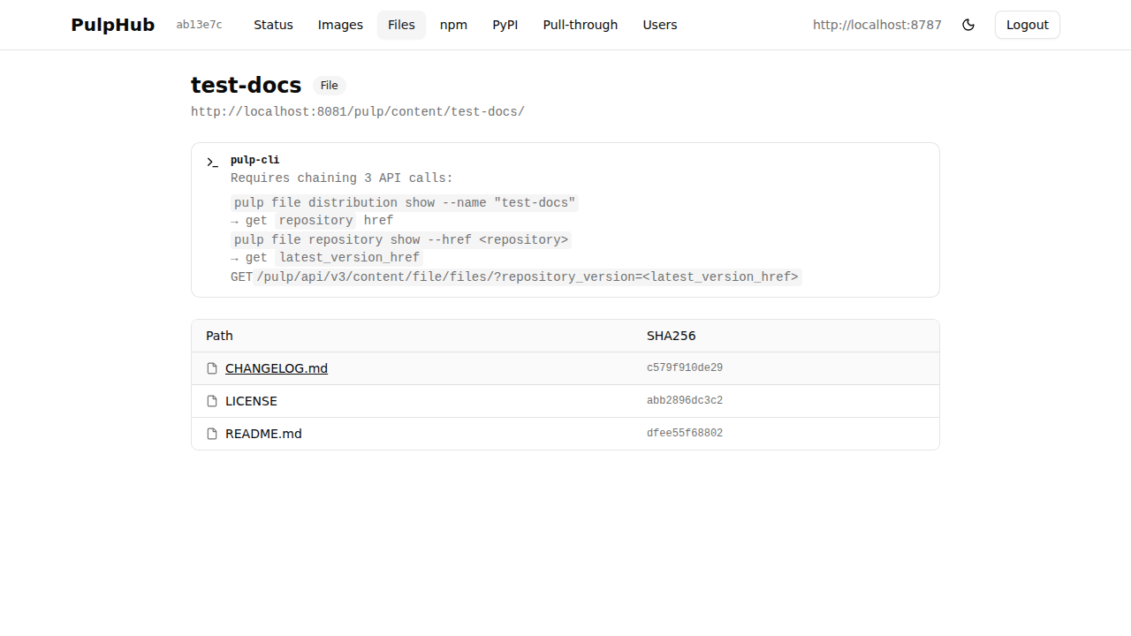Open the Status page
This screenshot has width=1131, height=636.
[273, 25]
